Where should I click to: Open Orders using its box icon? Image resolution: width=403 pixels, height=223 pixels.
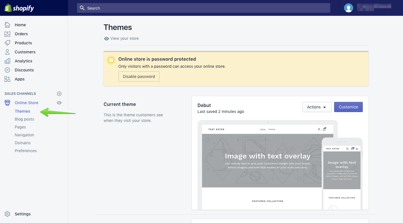pyautogui.click(x=7, y=34)
